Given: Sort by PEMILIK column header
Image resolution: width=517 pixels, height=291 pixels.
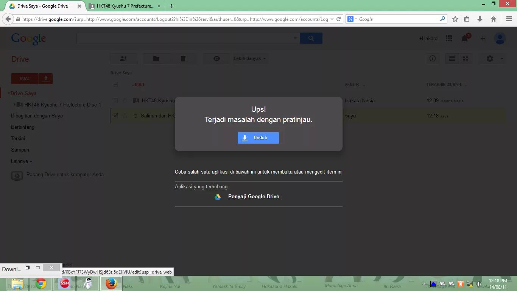Looking at the screenshot, I should [352, 84].
